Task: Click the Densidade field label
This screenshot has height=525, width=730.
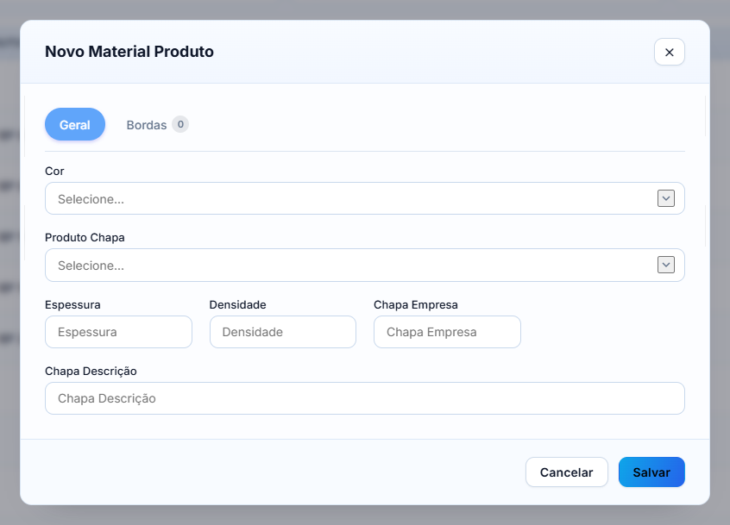Action: (237, 304)
